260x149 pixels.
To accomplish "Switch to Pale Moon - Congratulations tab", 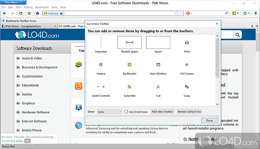I will click(x=29, y=26).
